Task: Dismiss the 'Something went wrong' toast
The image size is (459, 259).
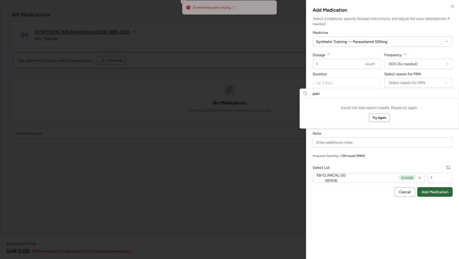Action: [183, 2]
